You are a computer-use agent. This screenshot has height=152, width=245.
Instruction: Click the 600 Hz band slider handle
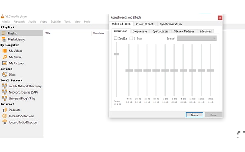point(156,70)
